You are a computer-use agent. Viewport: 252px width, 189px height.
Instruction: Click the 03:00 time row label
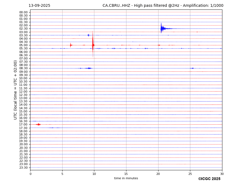pos(23,32)
